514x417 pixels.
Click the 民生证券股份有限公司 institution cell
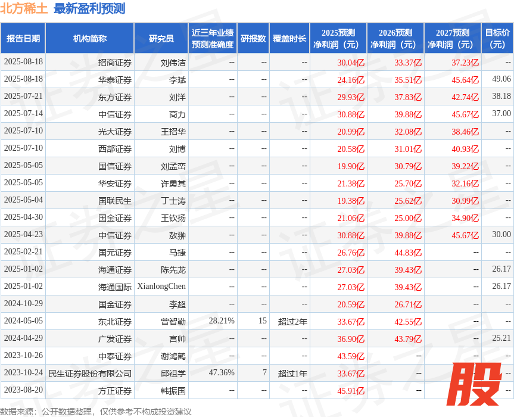[90, 374]
